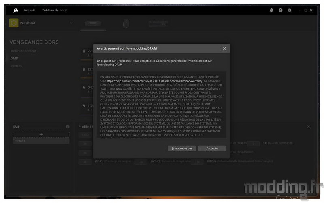324x203 pixels.
Task: Select XMP in the sidebar
Action: (x=15, y=59)
